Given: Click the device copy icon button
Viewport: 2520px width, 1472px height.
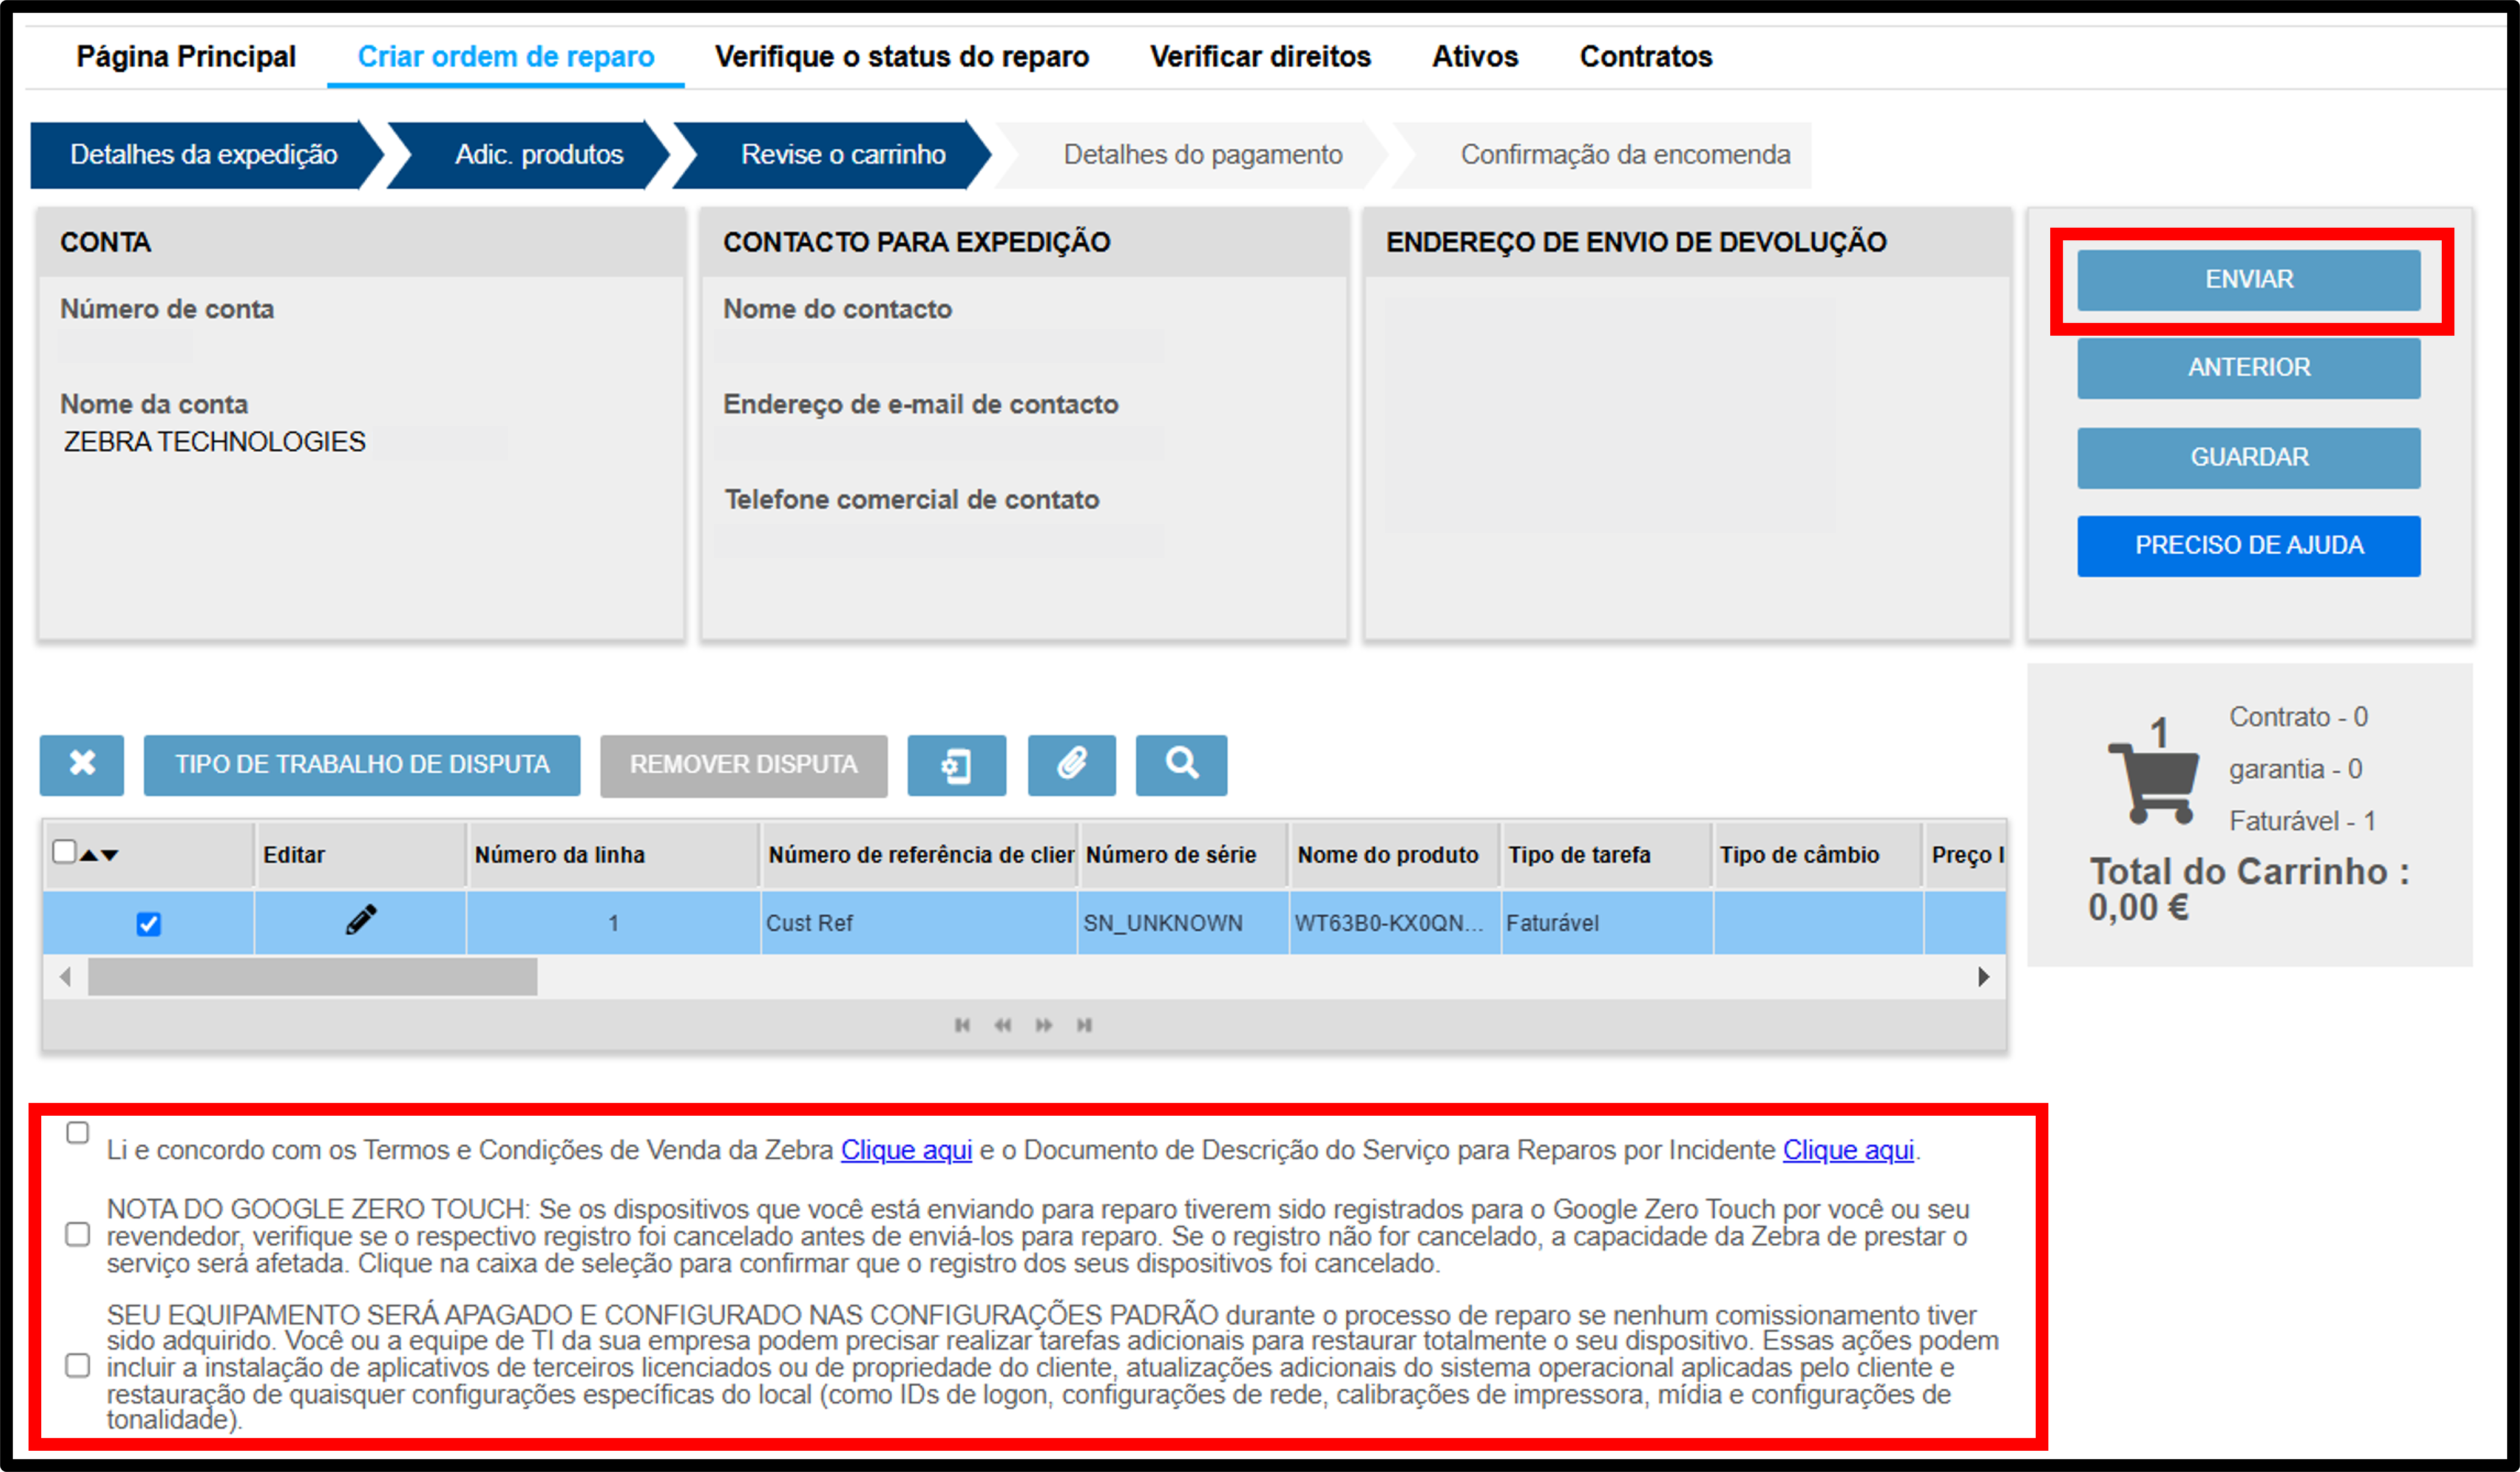Looking at the screenshot, I should pos(956,765).
